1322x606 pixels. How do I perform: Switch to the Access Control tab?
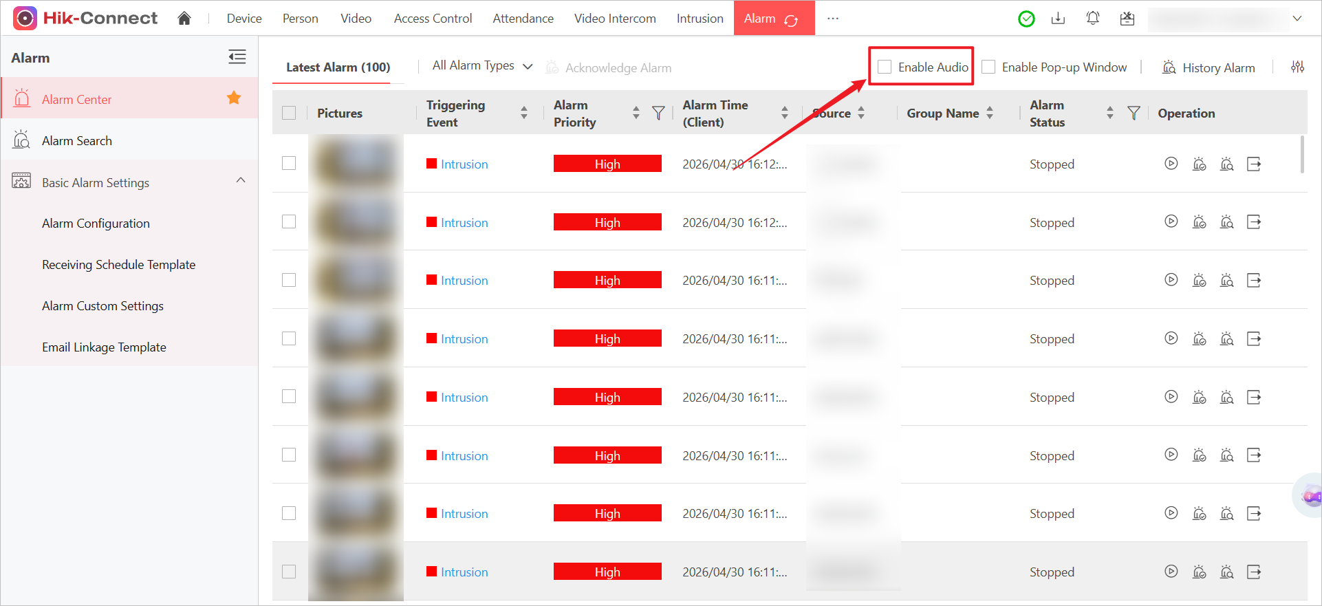click(x=433, y=19)
